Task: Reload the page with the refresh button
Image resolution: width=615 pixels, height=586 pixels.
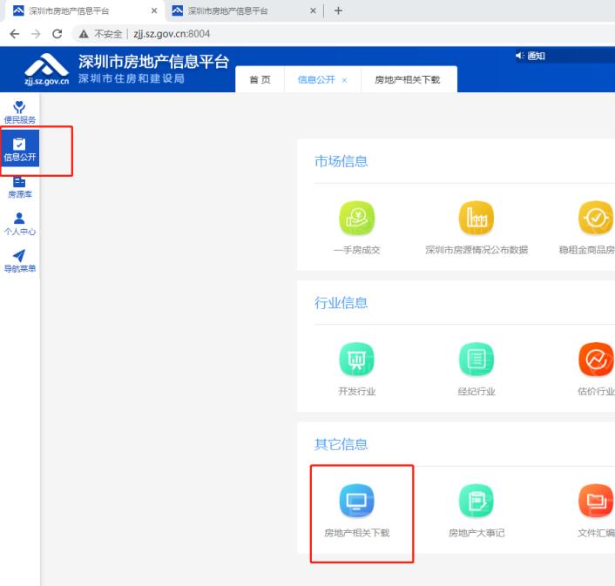Action: (x=57, y=34)
